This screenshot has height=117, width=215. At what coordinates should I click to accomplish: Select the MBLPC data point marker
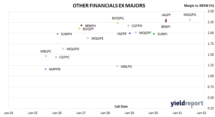pyautogui.click(x=46, y=56)
